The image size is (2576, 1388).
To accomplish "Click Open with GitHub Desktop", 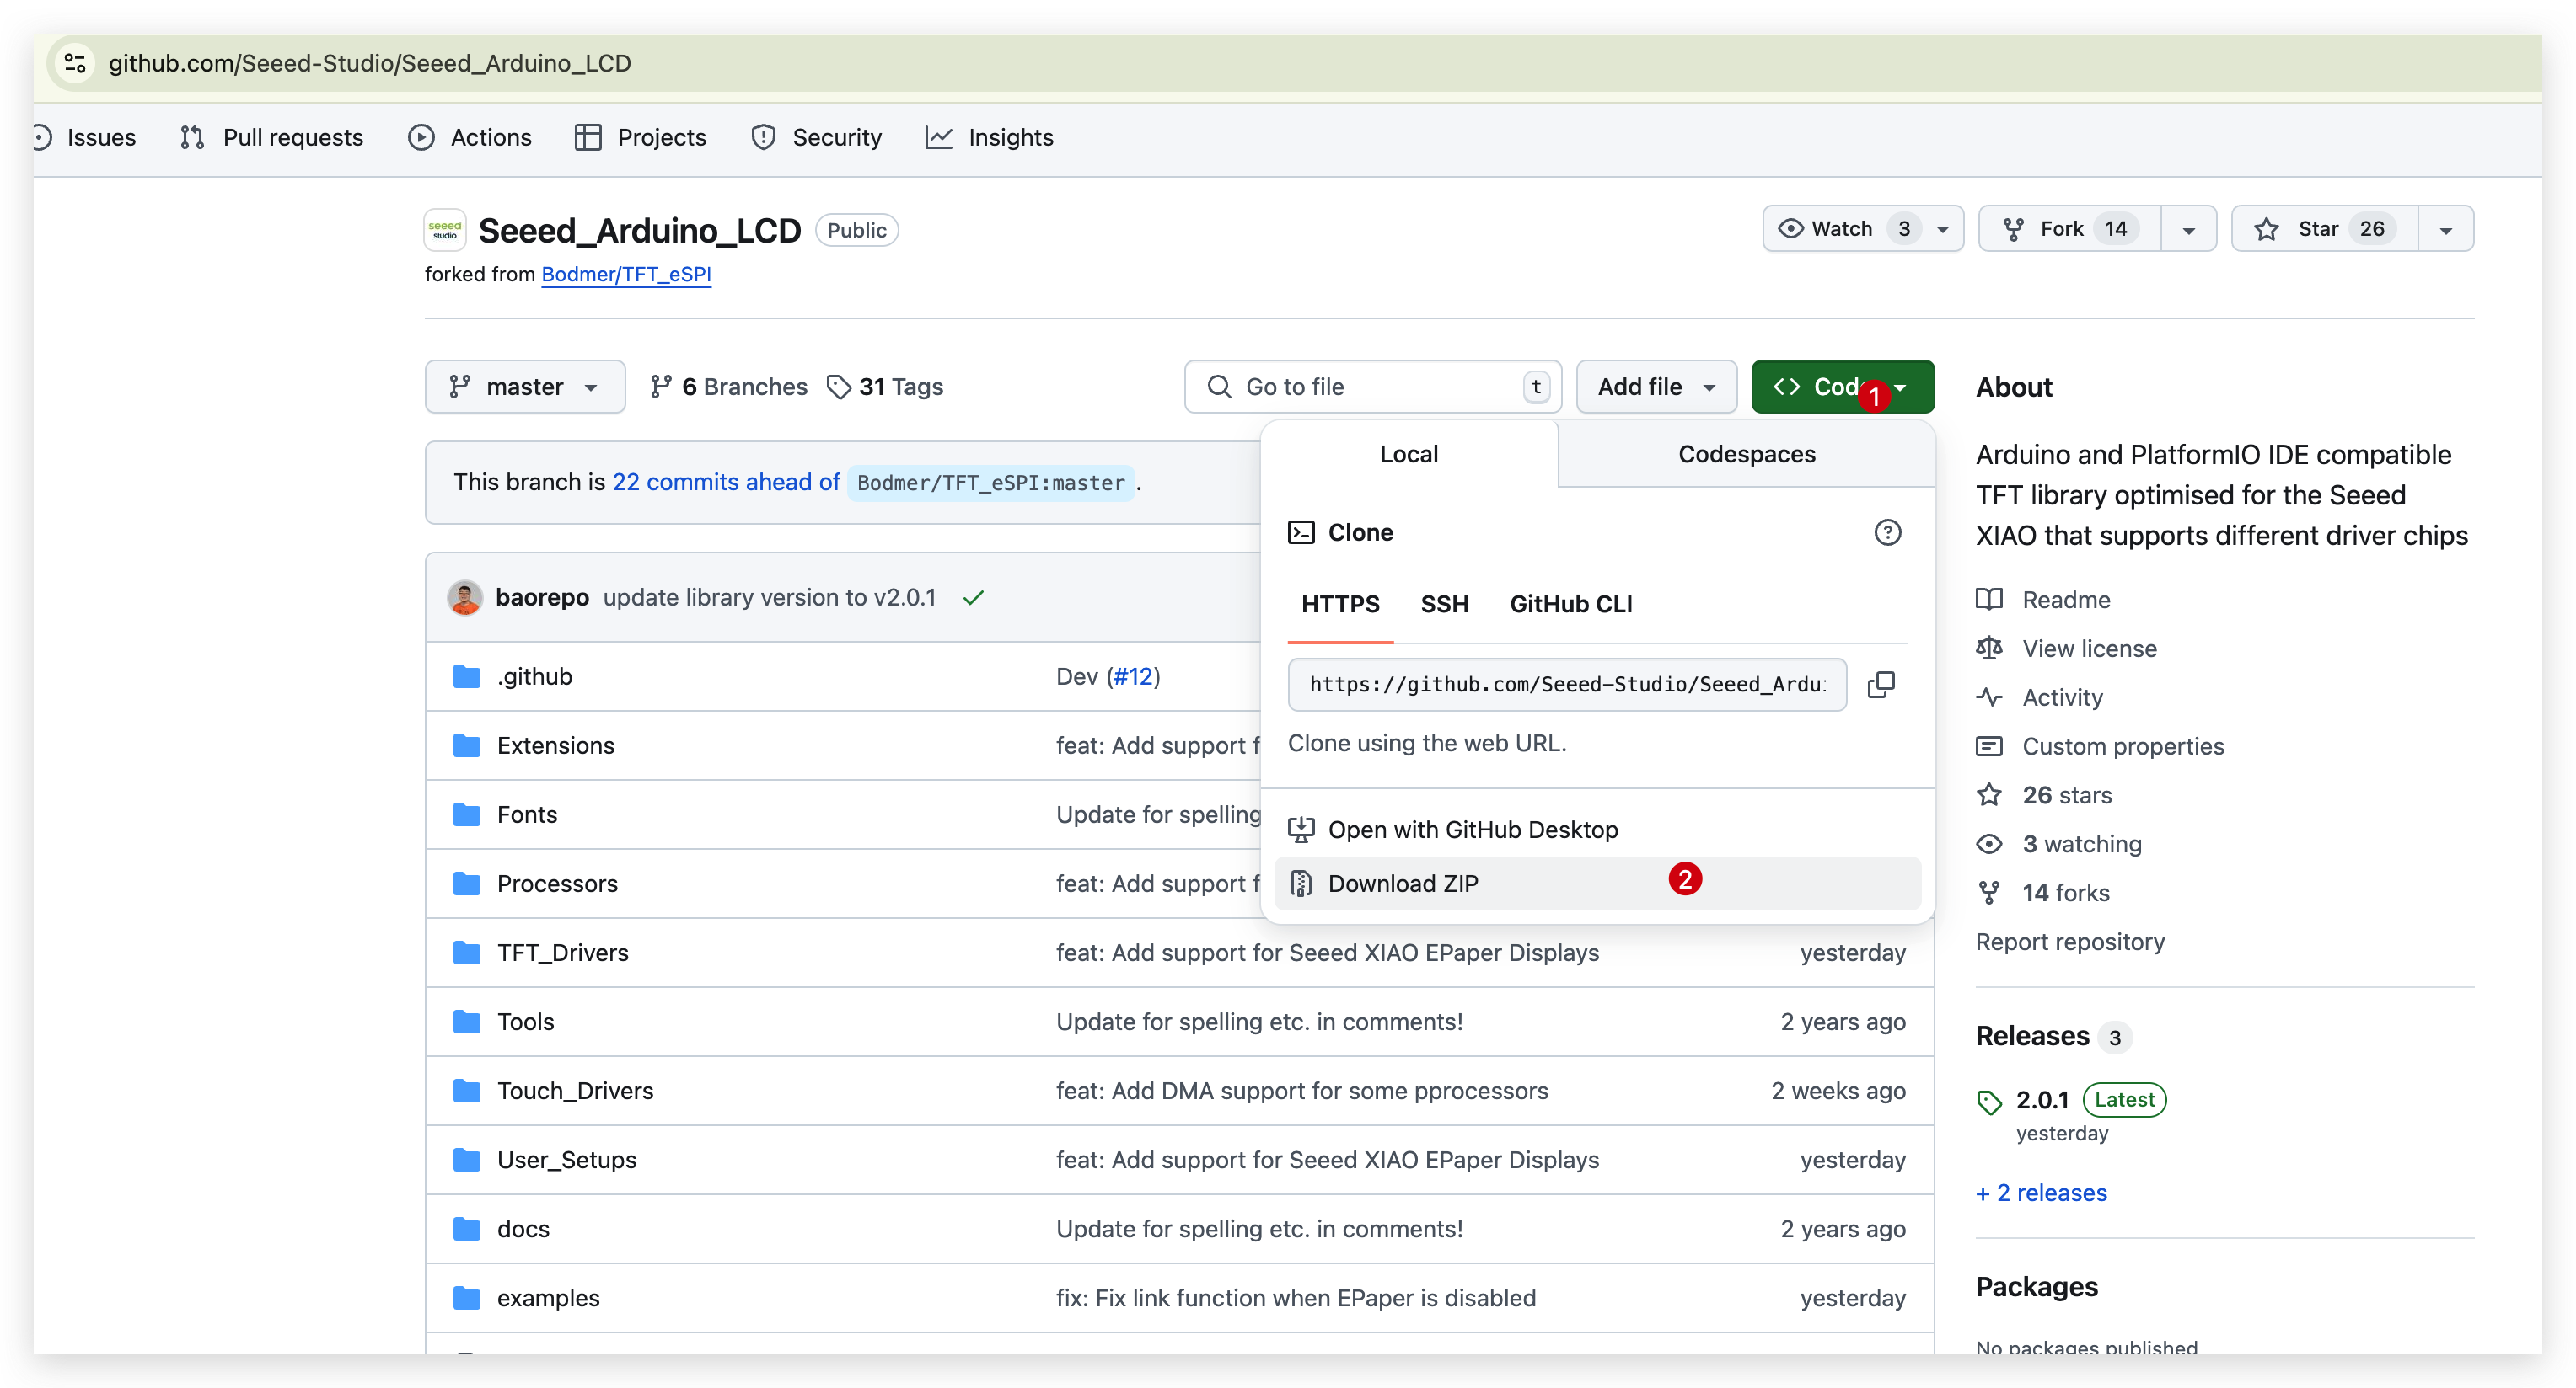I will click(1597, 830).
